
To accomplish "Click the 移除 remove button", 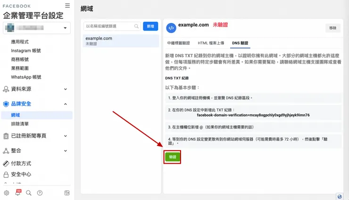I will pos(333,28).
